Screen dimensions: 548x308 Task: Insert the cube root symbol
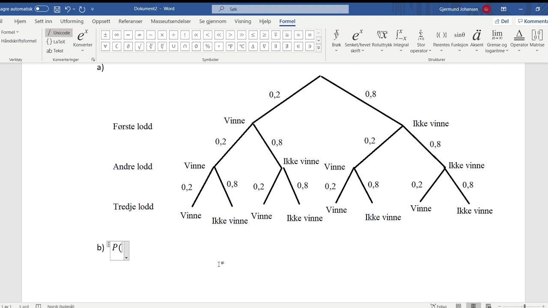click(x=151, y=46)
